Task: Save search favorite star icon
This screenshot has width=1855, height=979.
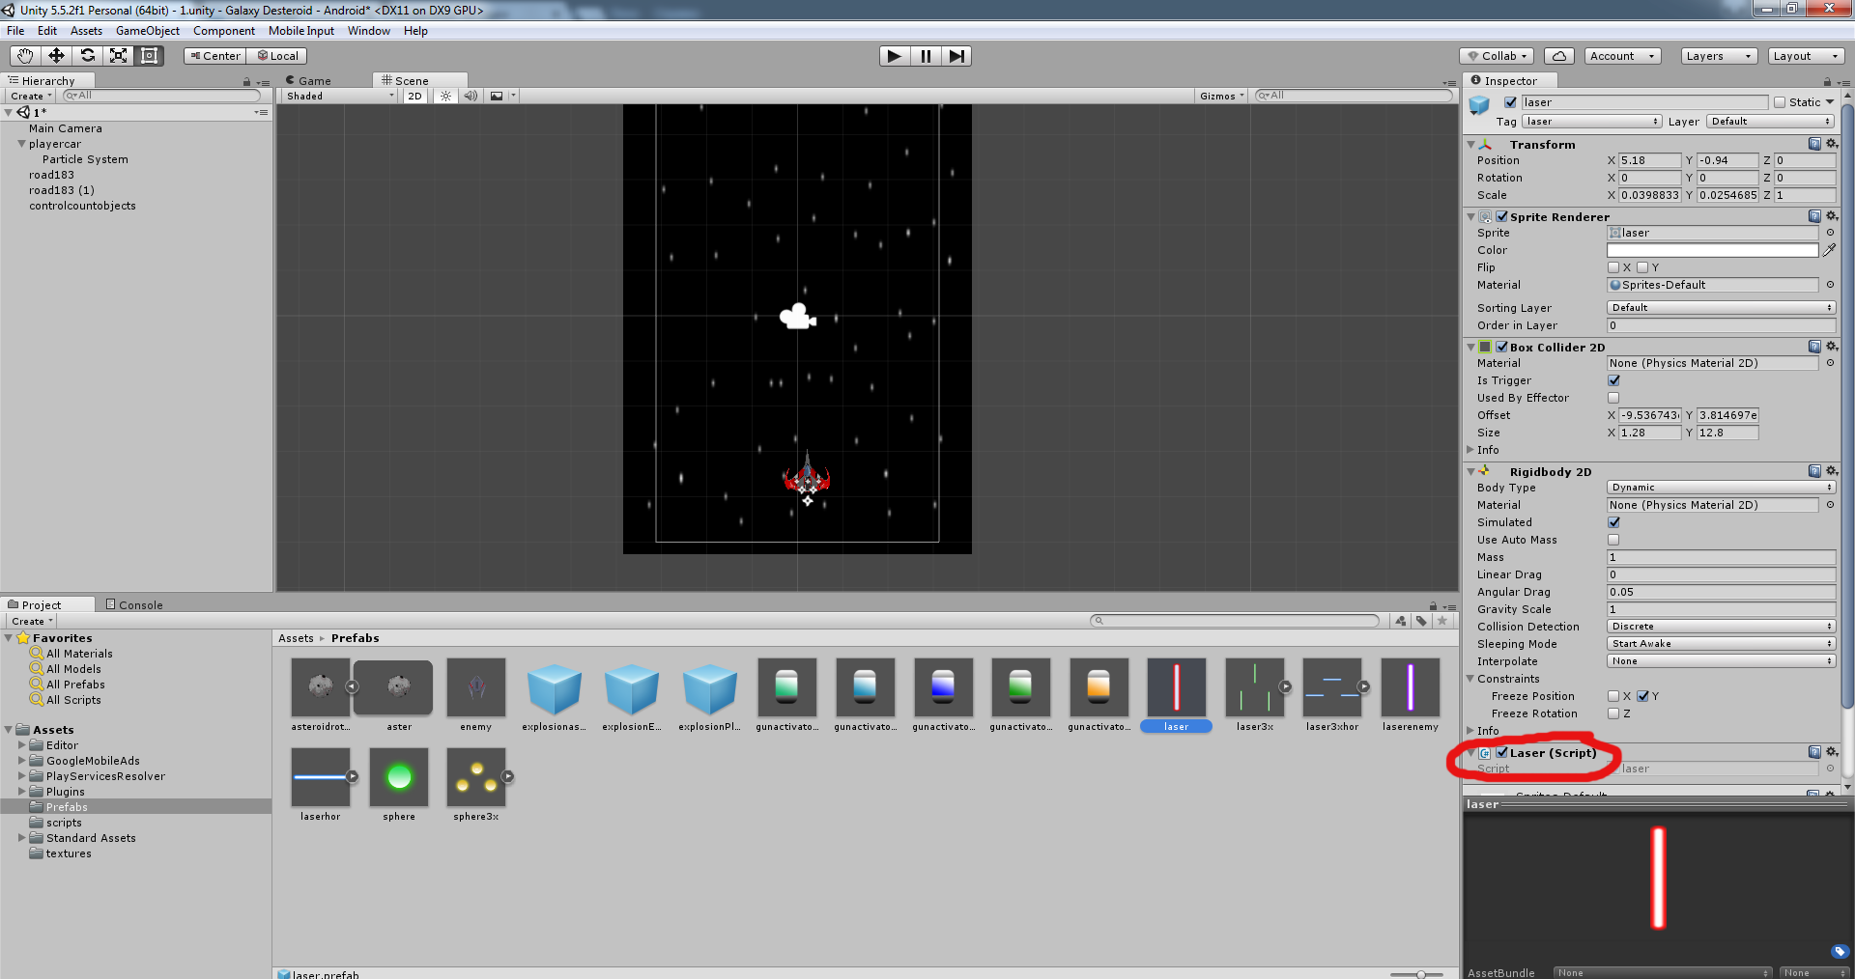Action: pos(1442,621)
